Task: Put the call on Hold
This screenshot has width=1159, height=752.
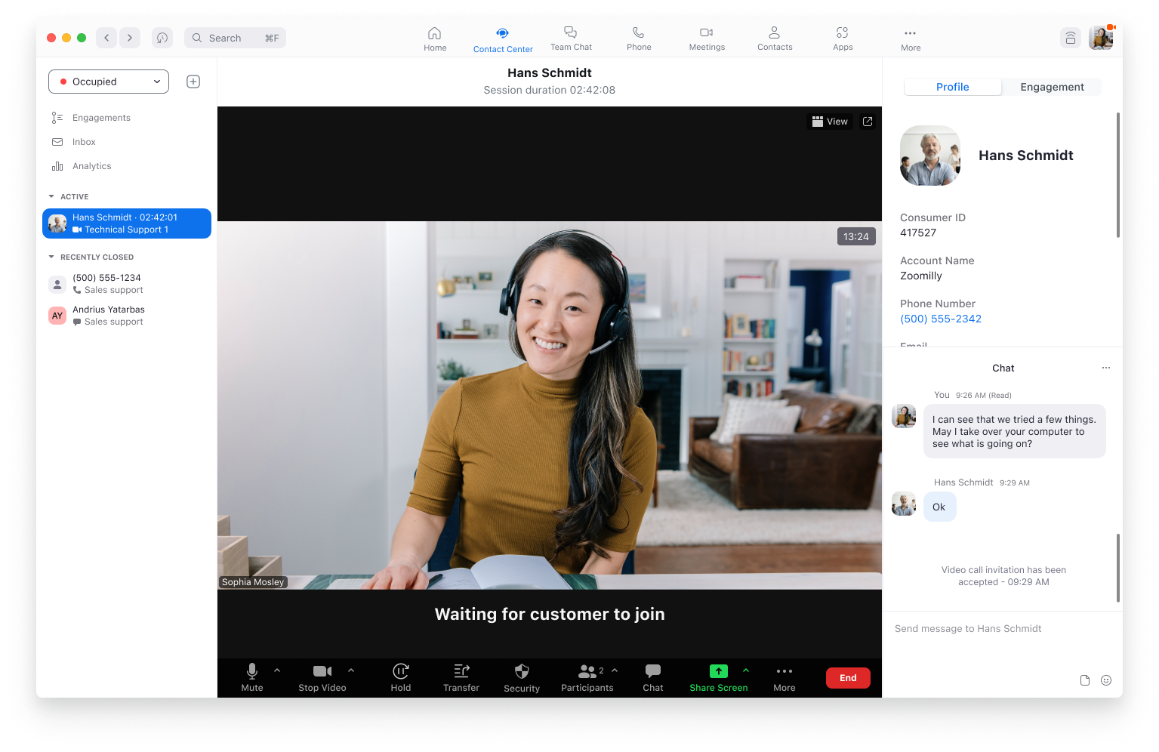Action: pyautogui.click(x=400, y=677)
